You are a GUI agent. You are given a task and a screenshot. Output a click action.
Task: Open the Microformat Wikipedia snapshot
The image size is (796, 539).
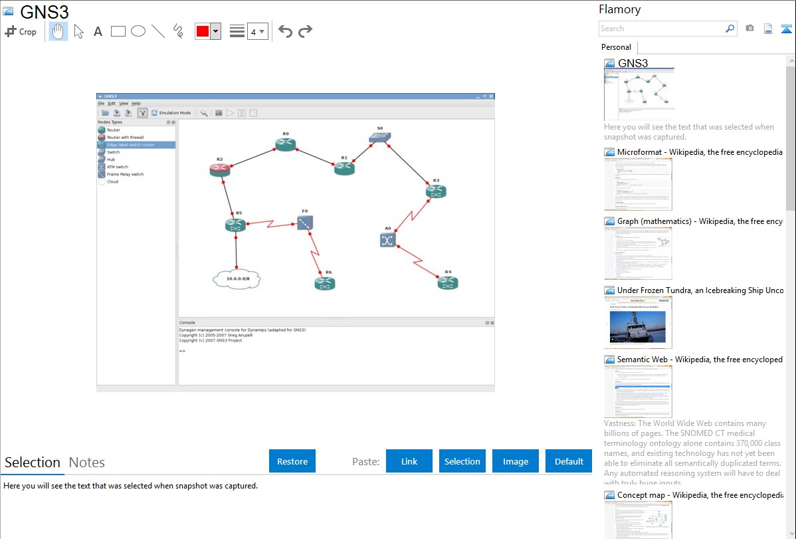point(638,184)
